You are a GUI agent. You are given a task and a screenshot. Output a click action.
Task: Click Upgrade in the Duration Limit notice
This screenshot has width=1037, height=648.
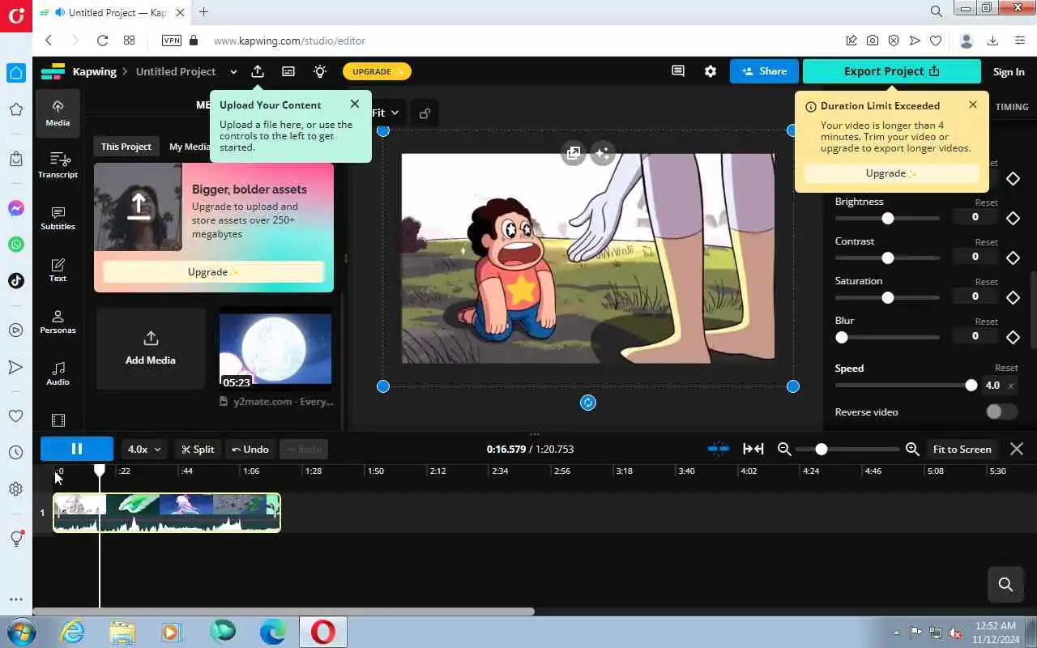pos(891,173)
